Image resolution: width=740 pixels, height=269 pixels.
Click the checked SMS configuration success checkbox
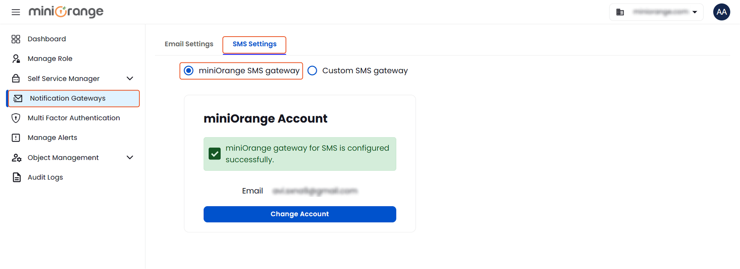[215, 153]
